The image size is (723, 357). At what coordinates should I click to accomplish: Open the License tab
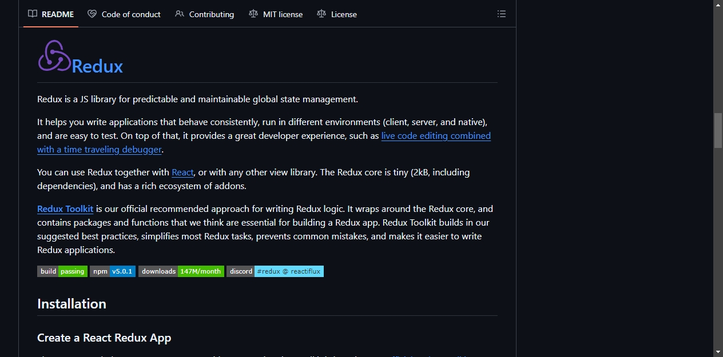pos(337,14)
